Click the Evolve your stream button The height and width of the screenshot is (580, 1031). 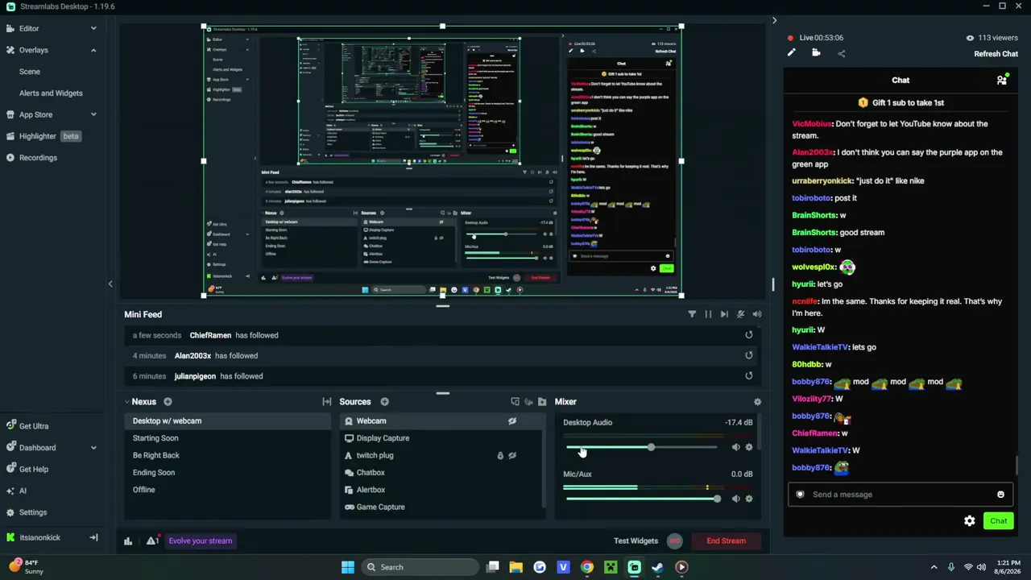tap(201, 541)
